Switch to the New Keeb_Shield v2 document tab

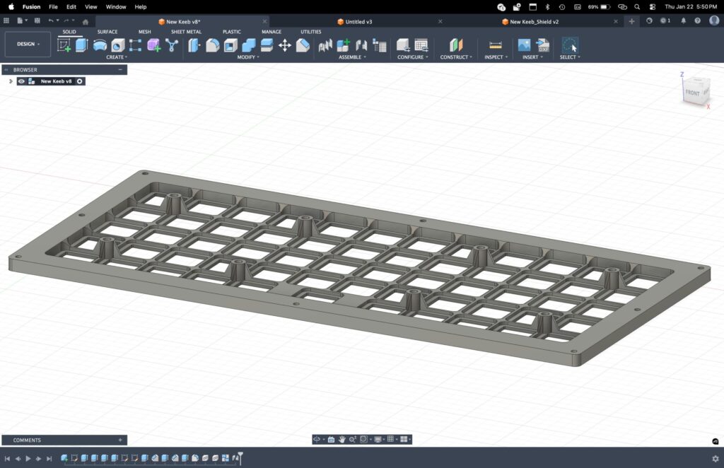534,22
